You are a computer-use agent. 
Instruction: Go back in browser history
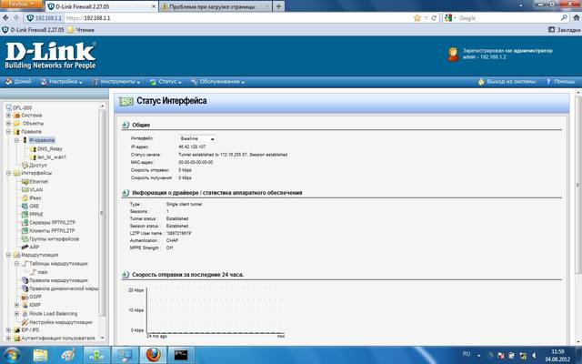click(x=5, y=18)
